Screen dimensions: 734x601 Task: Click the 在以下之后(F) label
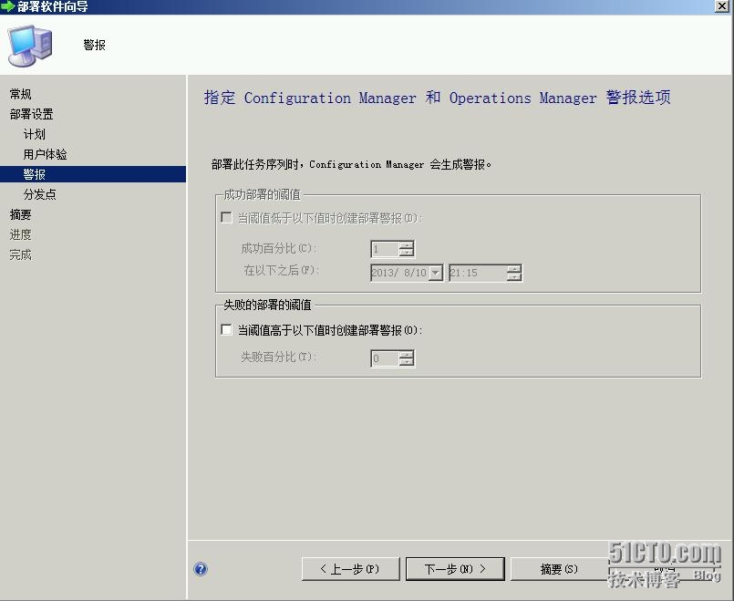click(281, 270)
